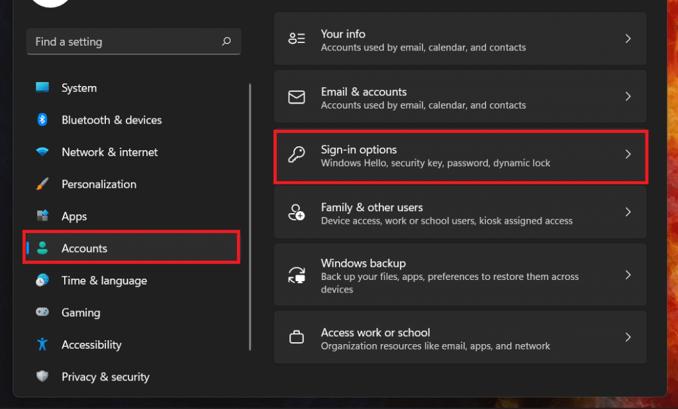Click the Accounts person icon

[x=42, y=248]
